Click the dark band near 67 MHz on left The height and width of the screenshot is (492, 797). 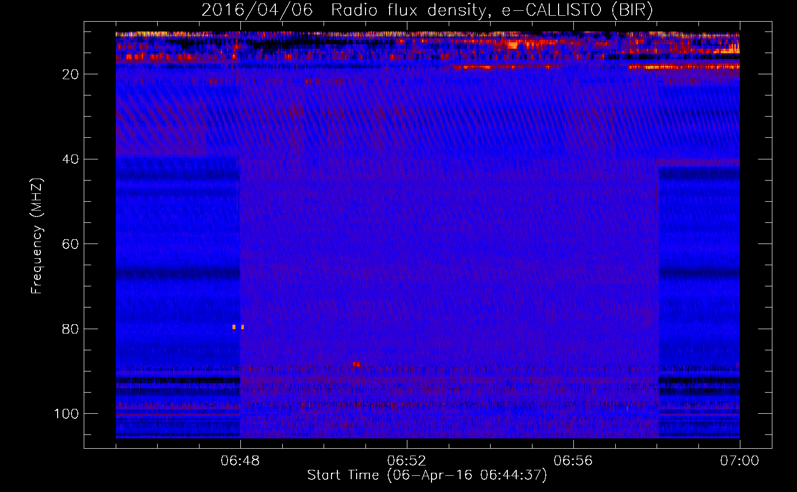pos(177,274)
